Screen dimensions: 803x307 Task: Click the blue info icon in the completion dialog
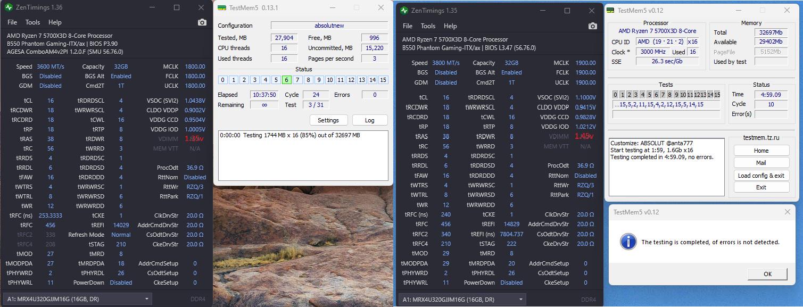(x=628, y=242)
